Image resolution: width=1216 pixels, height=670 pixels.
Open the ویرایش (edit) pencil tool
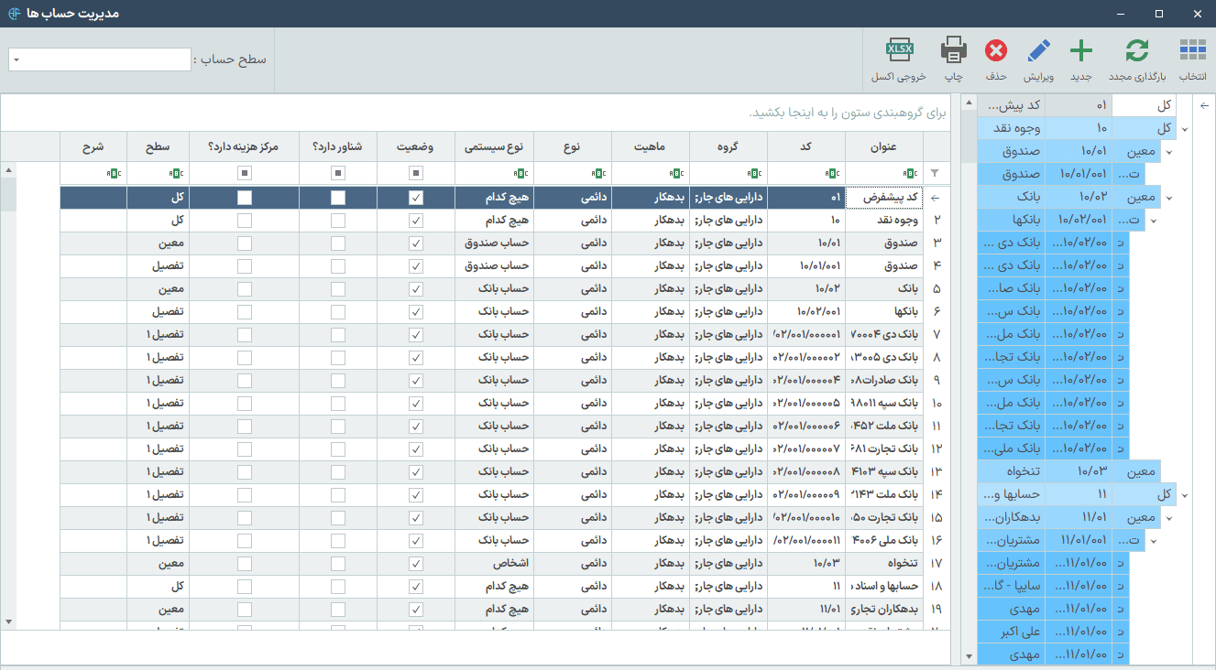[x=1039, y=59]
